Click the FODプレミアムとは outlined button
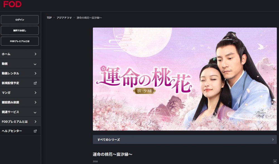The height and width of the screenshot is (164, 279). tap(20, 41)
